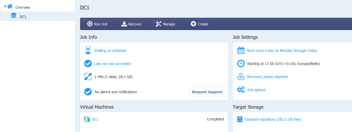Click the Manage wrench icon
The width and height of the screenshot is (352, 132).
click(x=158, y=24)
